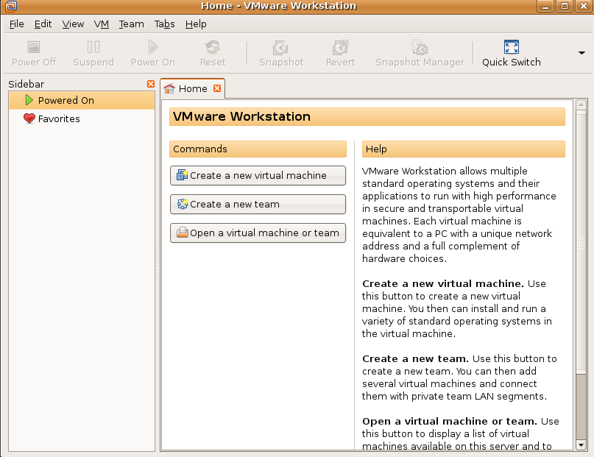The height and width of the screenshot is (457, 594).
Task: Select Favorites in the sidebar
Action: [82, 119]
